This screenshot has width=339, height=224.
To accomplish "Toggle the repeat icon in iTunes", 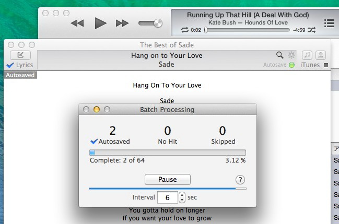I will click(185, 30).
